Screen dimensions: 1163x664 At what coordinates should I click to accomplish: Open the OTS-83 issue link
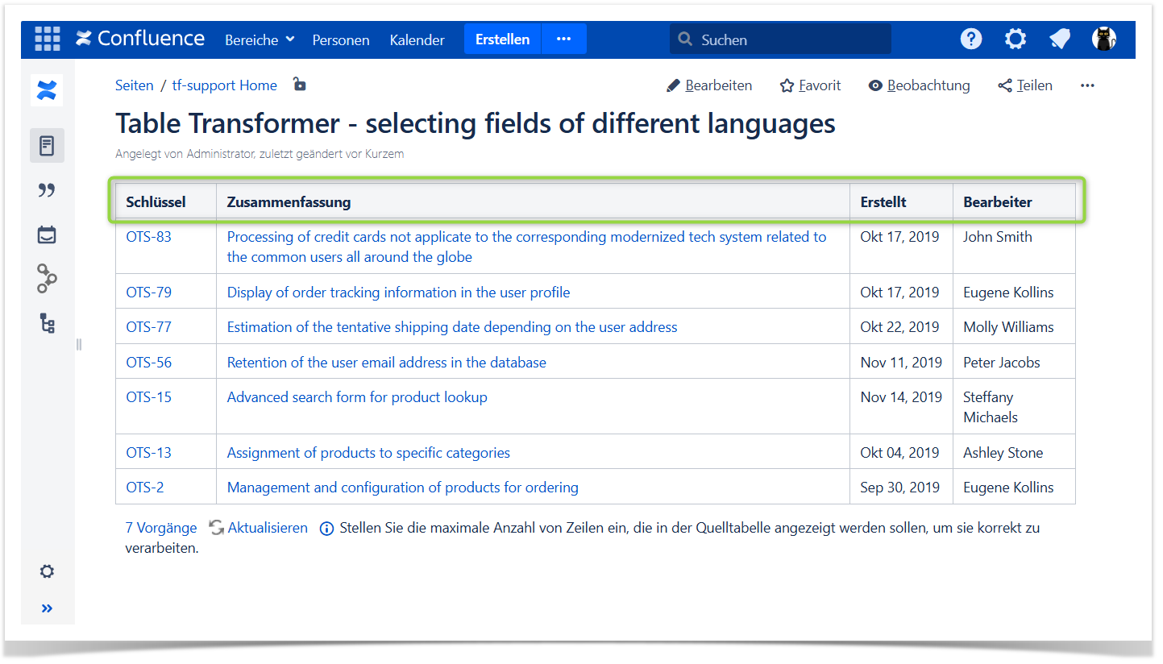[x=149, y=237]
